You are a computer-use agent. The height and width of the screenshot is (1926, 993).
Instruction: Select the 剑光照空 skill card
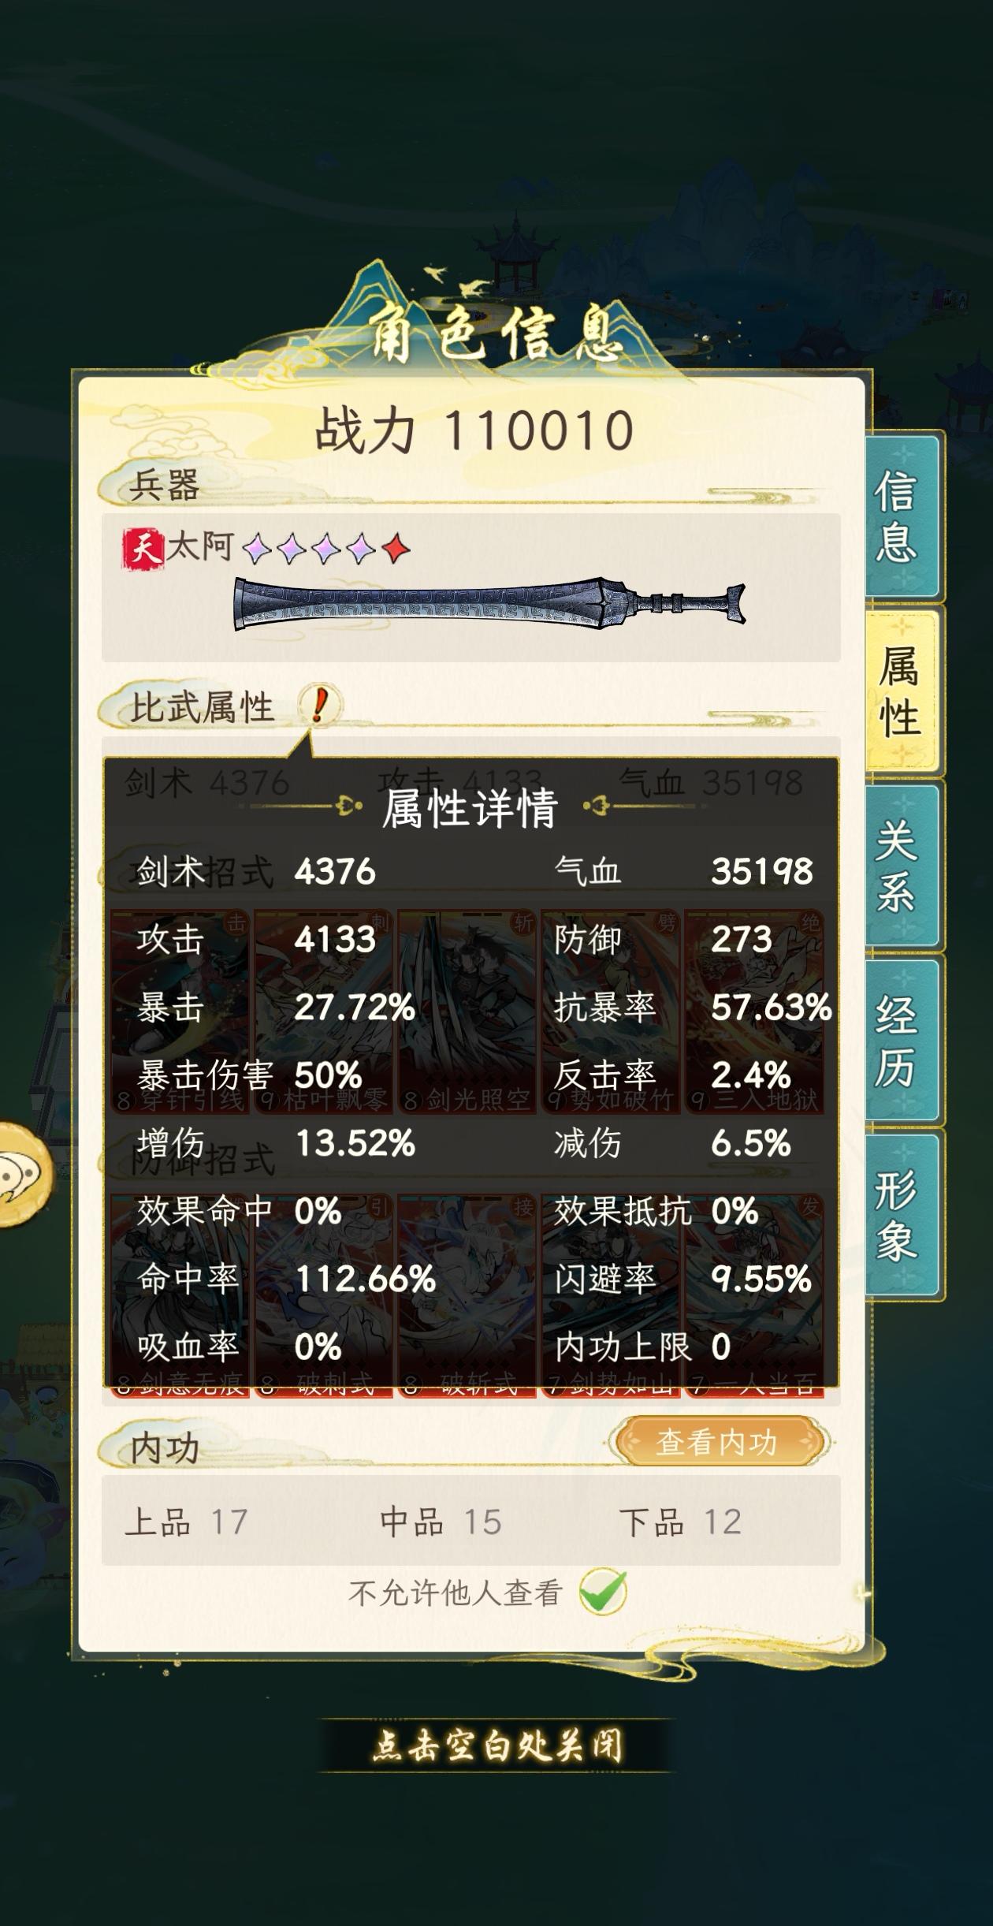(467, 1011)
